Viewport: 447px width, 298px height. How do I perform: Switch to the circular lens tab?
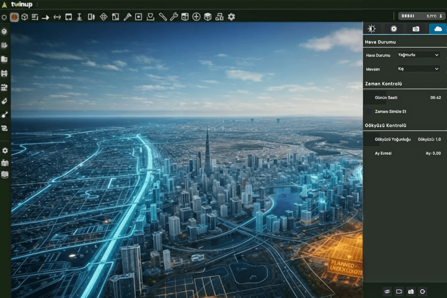(394, 29)
